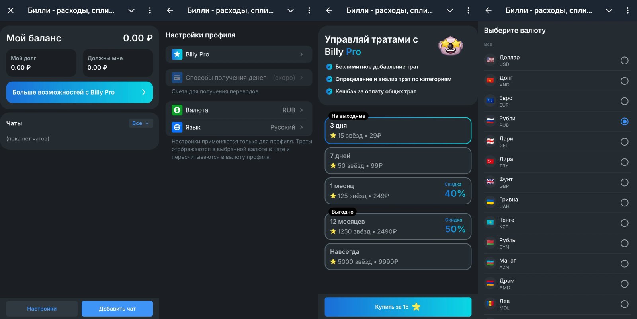Click the starry-eyed monkey mascot image
Image resolution: width=637 pixels, height=319 pixels.
(451, 46)
